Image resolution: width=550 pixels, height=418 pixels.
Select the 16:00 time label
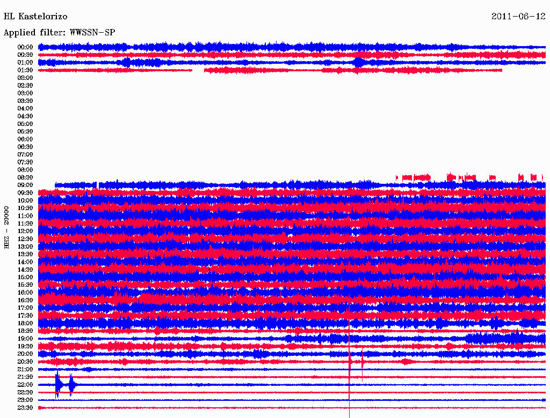coord(25,293)
